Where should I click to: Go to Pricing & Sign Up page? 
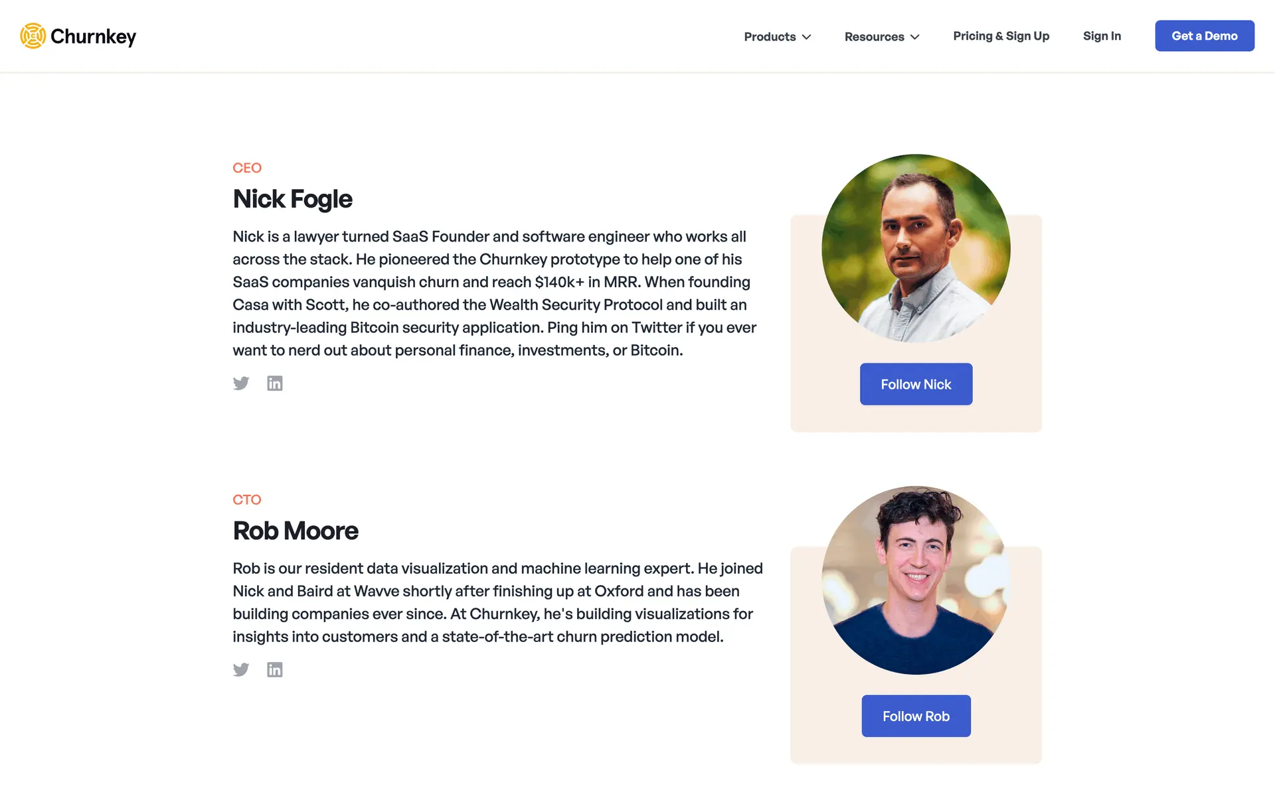pos(1001,36)
